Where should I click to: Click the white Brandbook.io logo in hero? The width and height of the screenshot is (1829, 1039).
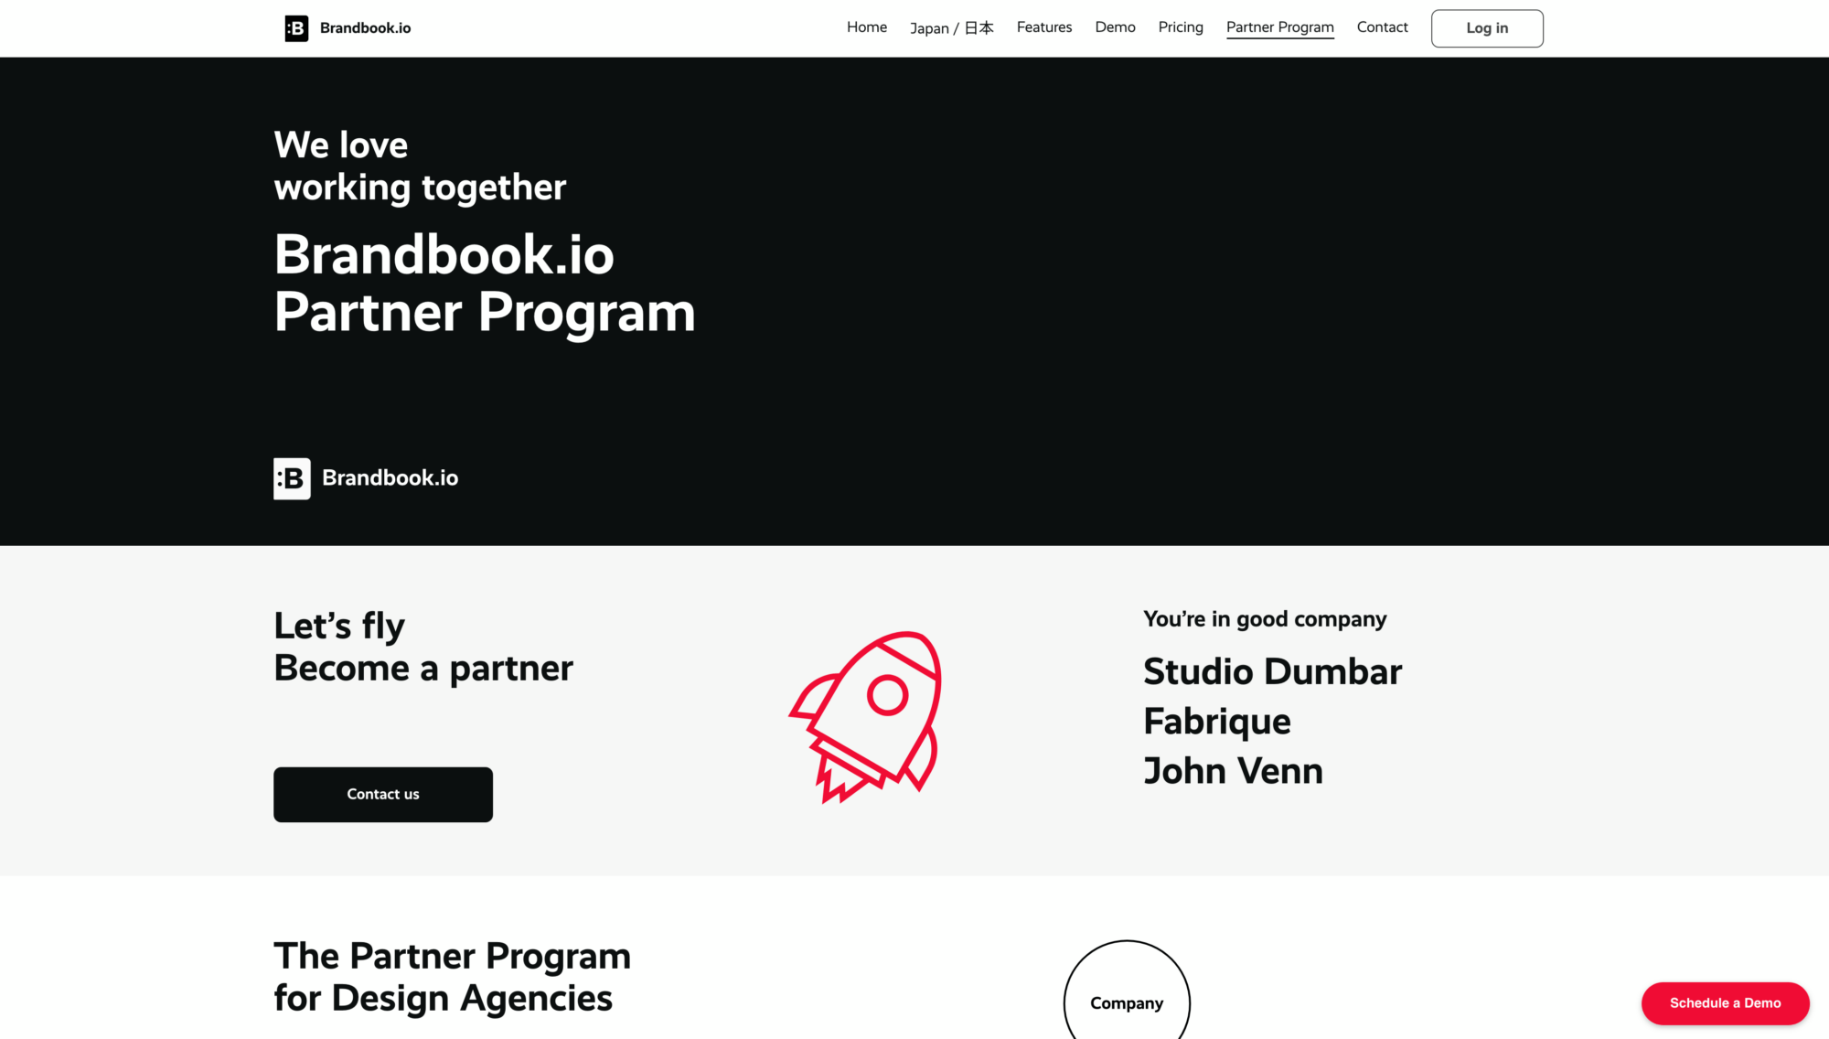(x=366, y=478)
